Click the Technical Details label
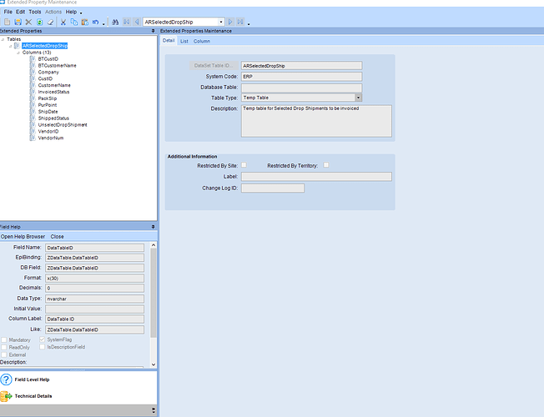 point(33,396)
